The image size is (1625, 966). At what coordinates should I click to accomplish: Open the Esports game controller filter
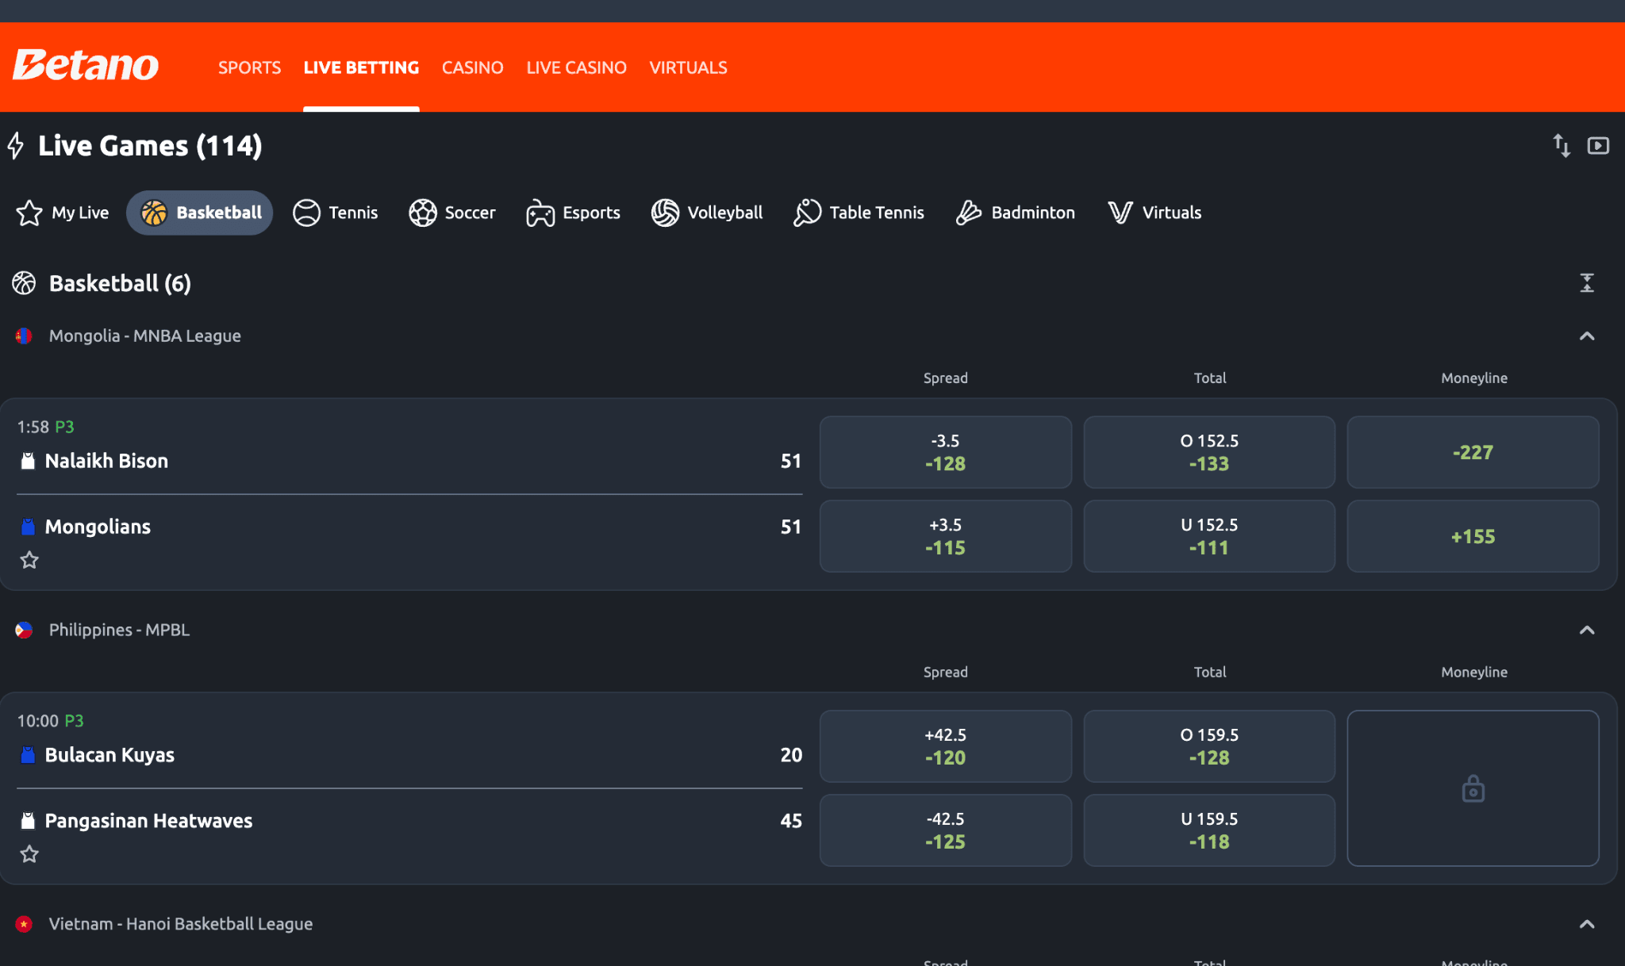(x=539, y=212)
